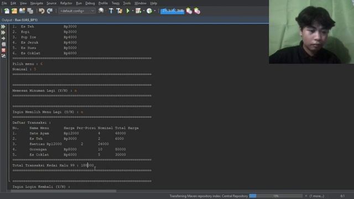The height and width of the screenshot is (199, 354).
Task: Click the Open Project toolbar icon
Action: (x=22, y=11)
